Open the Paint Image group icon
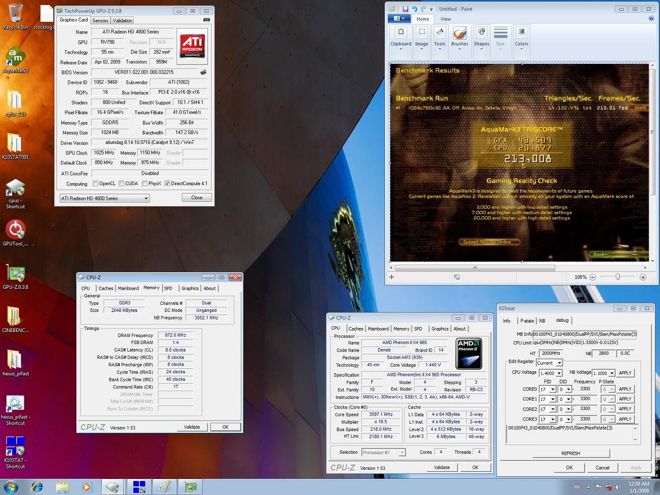This screenshot has height=495, width=660. tap(422, 38)
